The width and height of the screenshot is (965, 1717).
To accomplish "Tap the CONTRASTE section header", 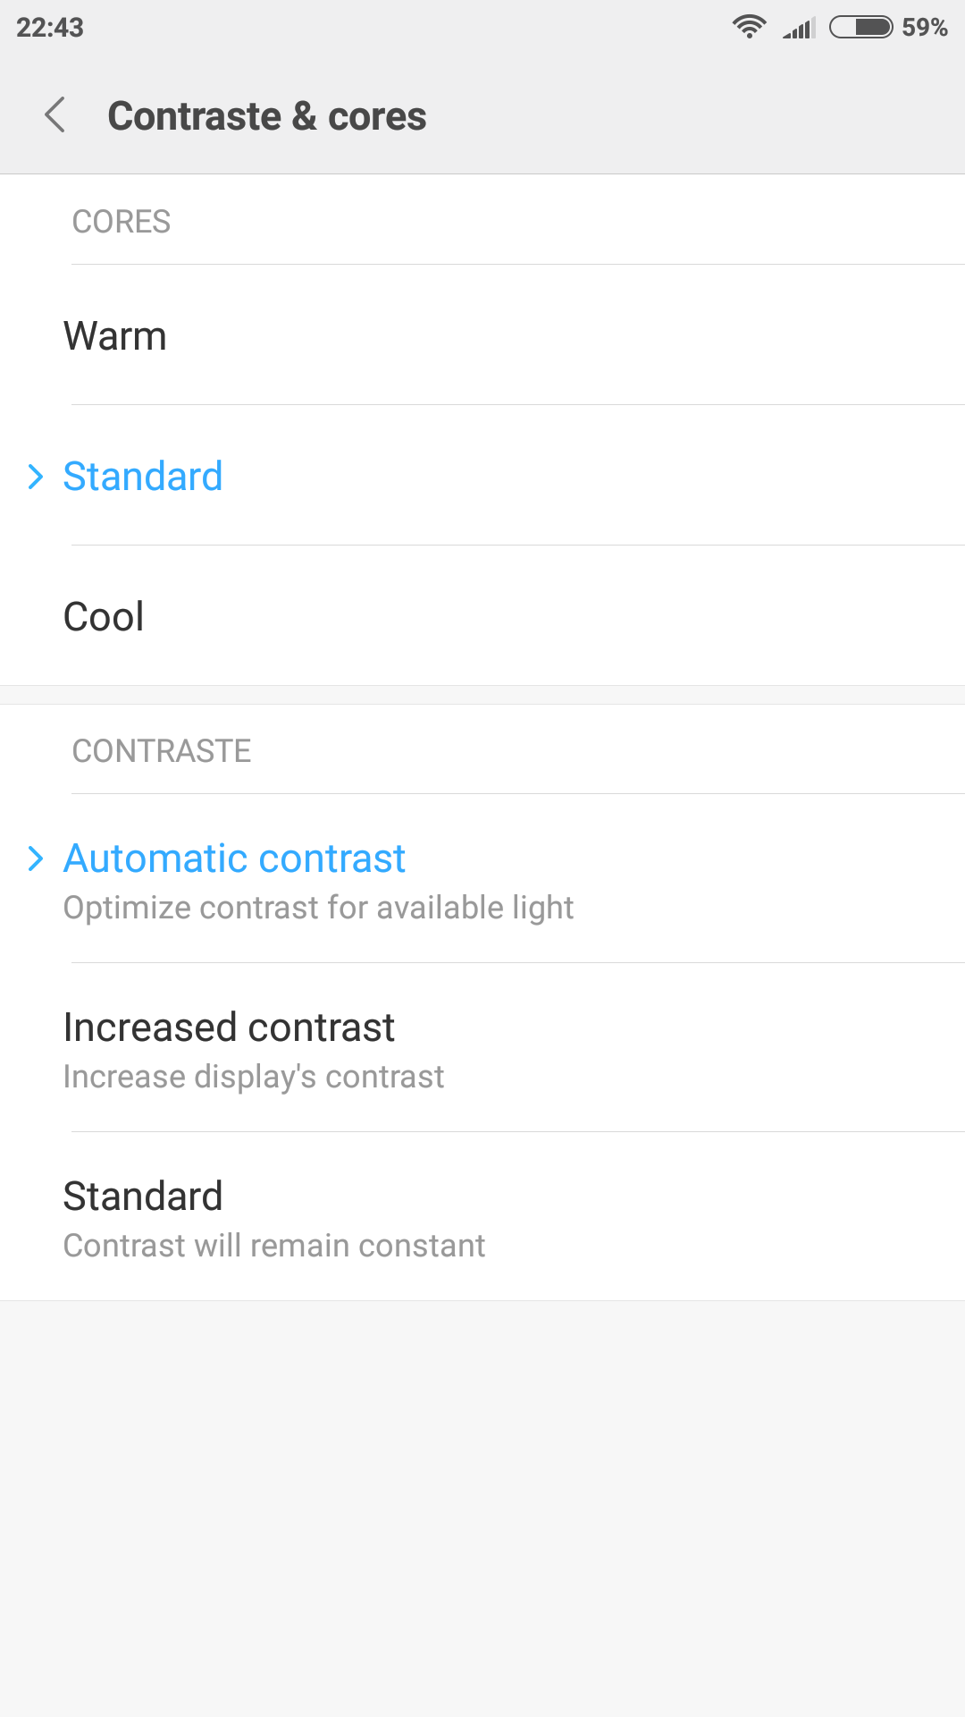I will (162, 751).
